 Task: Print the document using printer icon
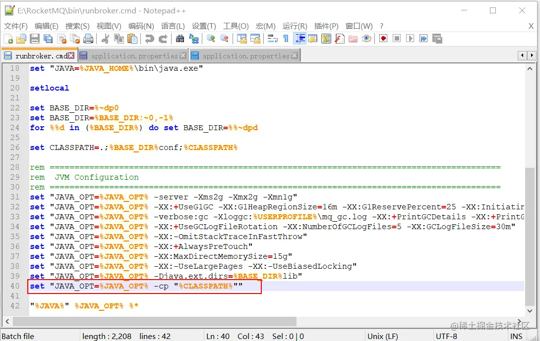(x=88, y=39)
